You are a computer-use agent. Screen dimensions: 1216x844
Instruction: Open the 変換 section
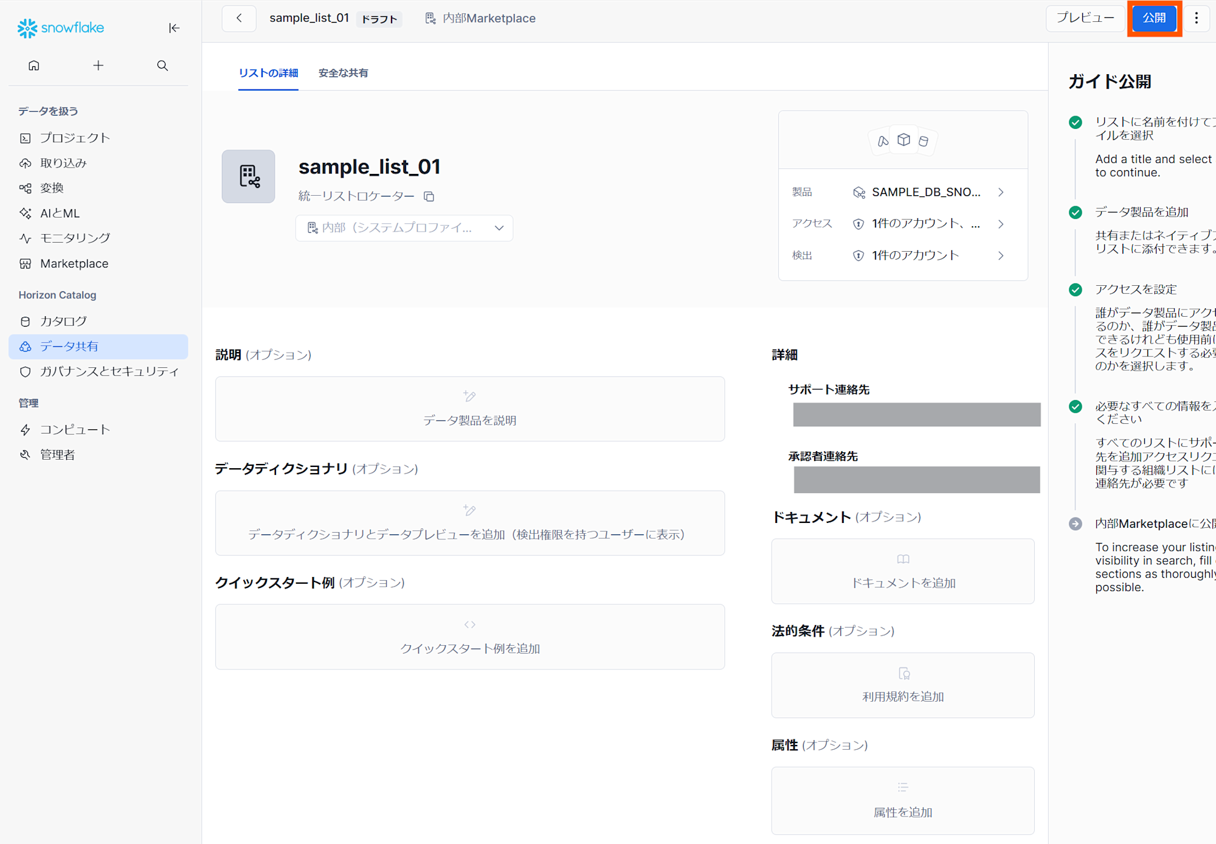tap(52, 187)
